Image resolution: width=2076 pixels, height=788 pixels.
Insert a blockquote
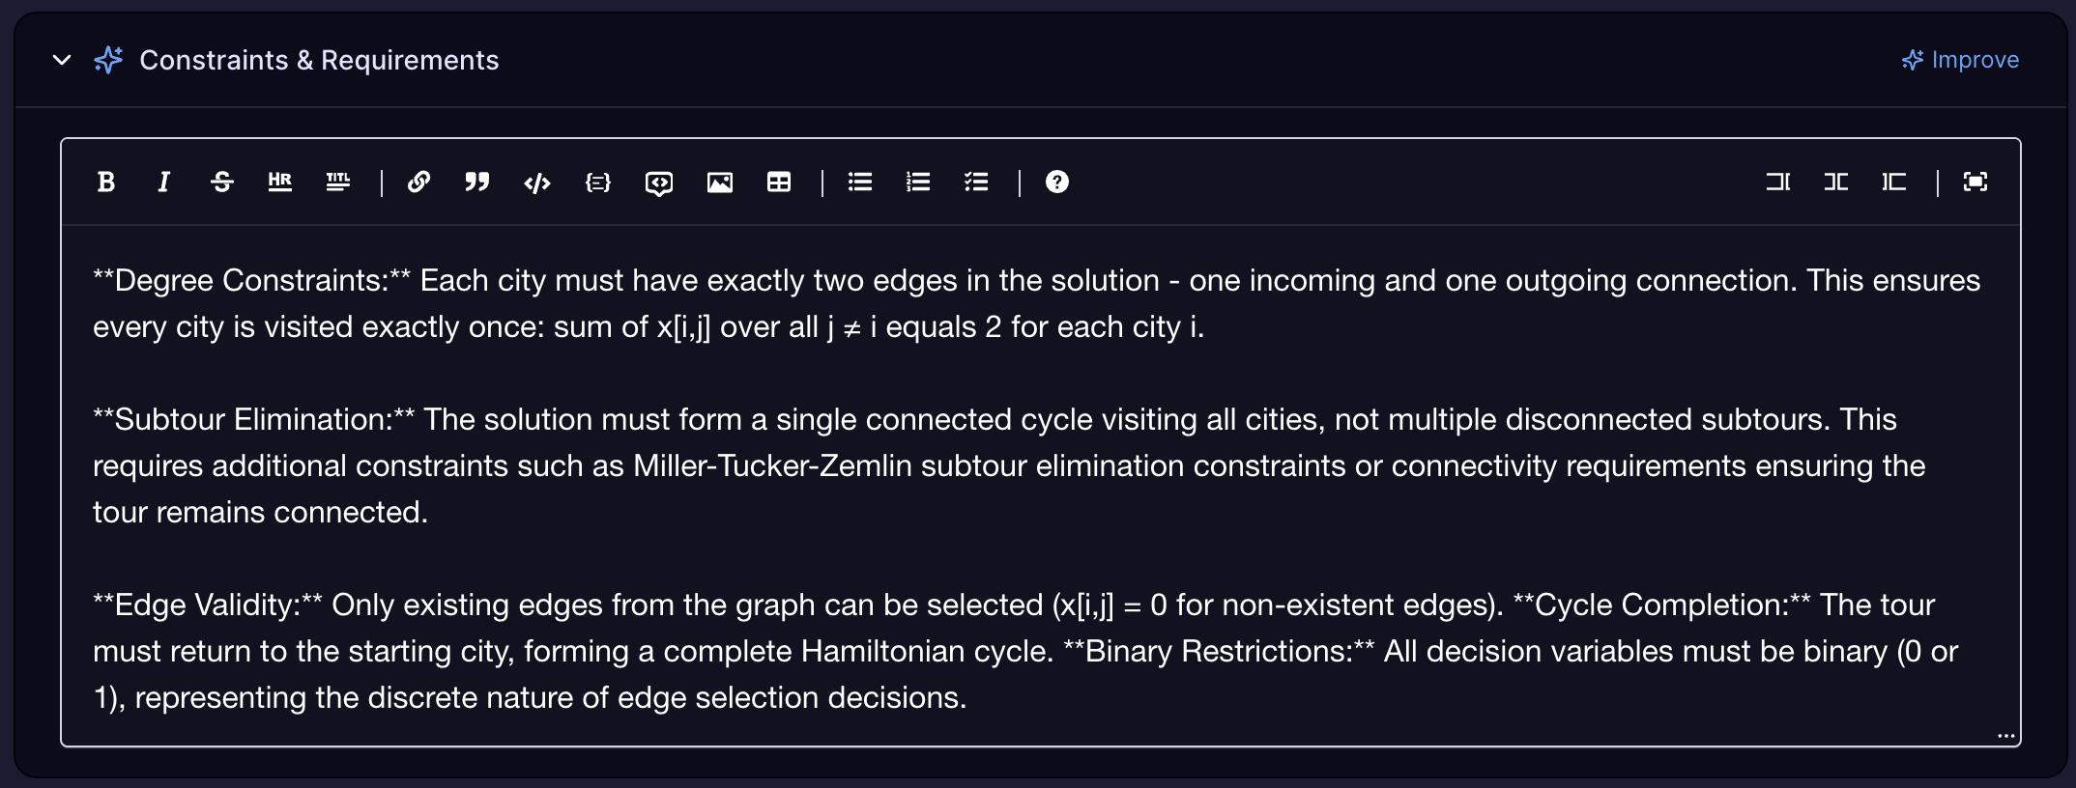(475, 182)
